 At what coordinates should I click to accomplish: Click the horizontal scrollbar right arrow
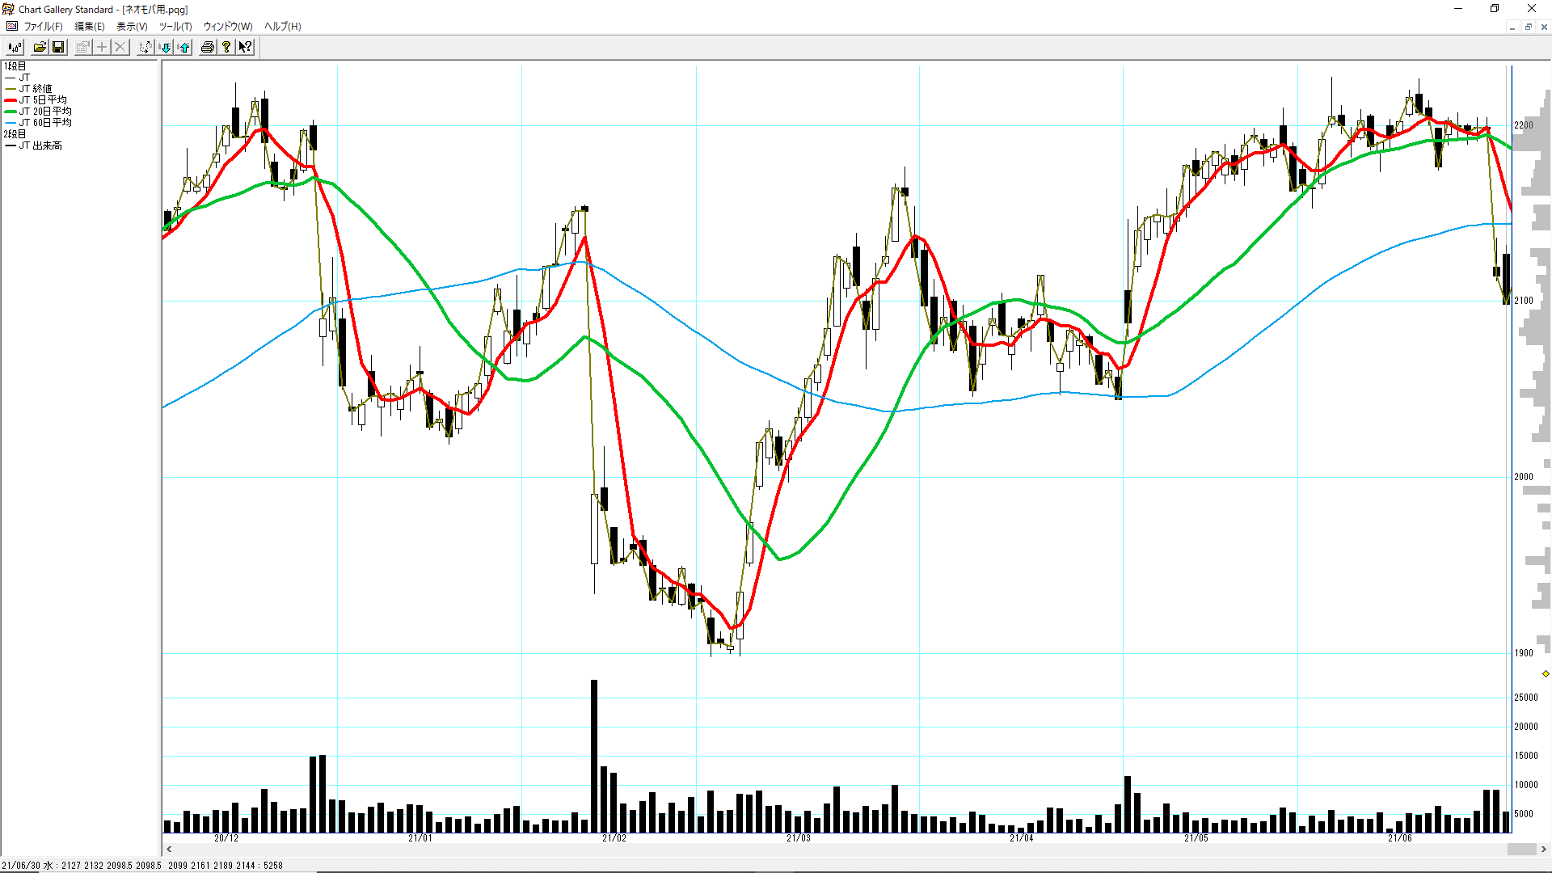[x=1544, y=849]
